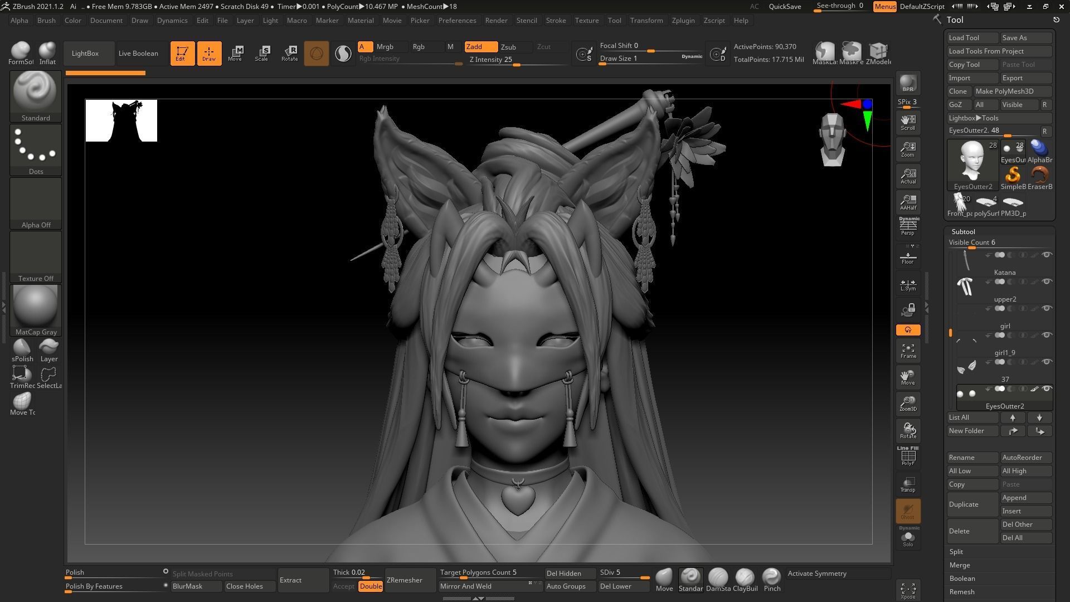
Task: Click the Zoom3D icon
Action: 908,404
